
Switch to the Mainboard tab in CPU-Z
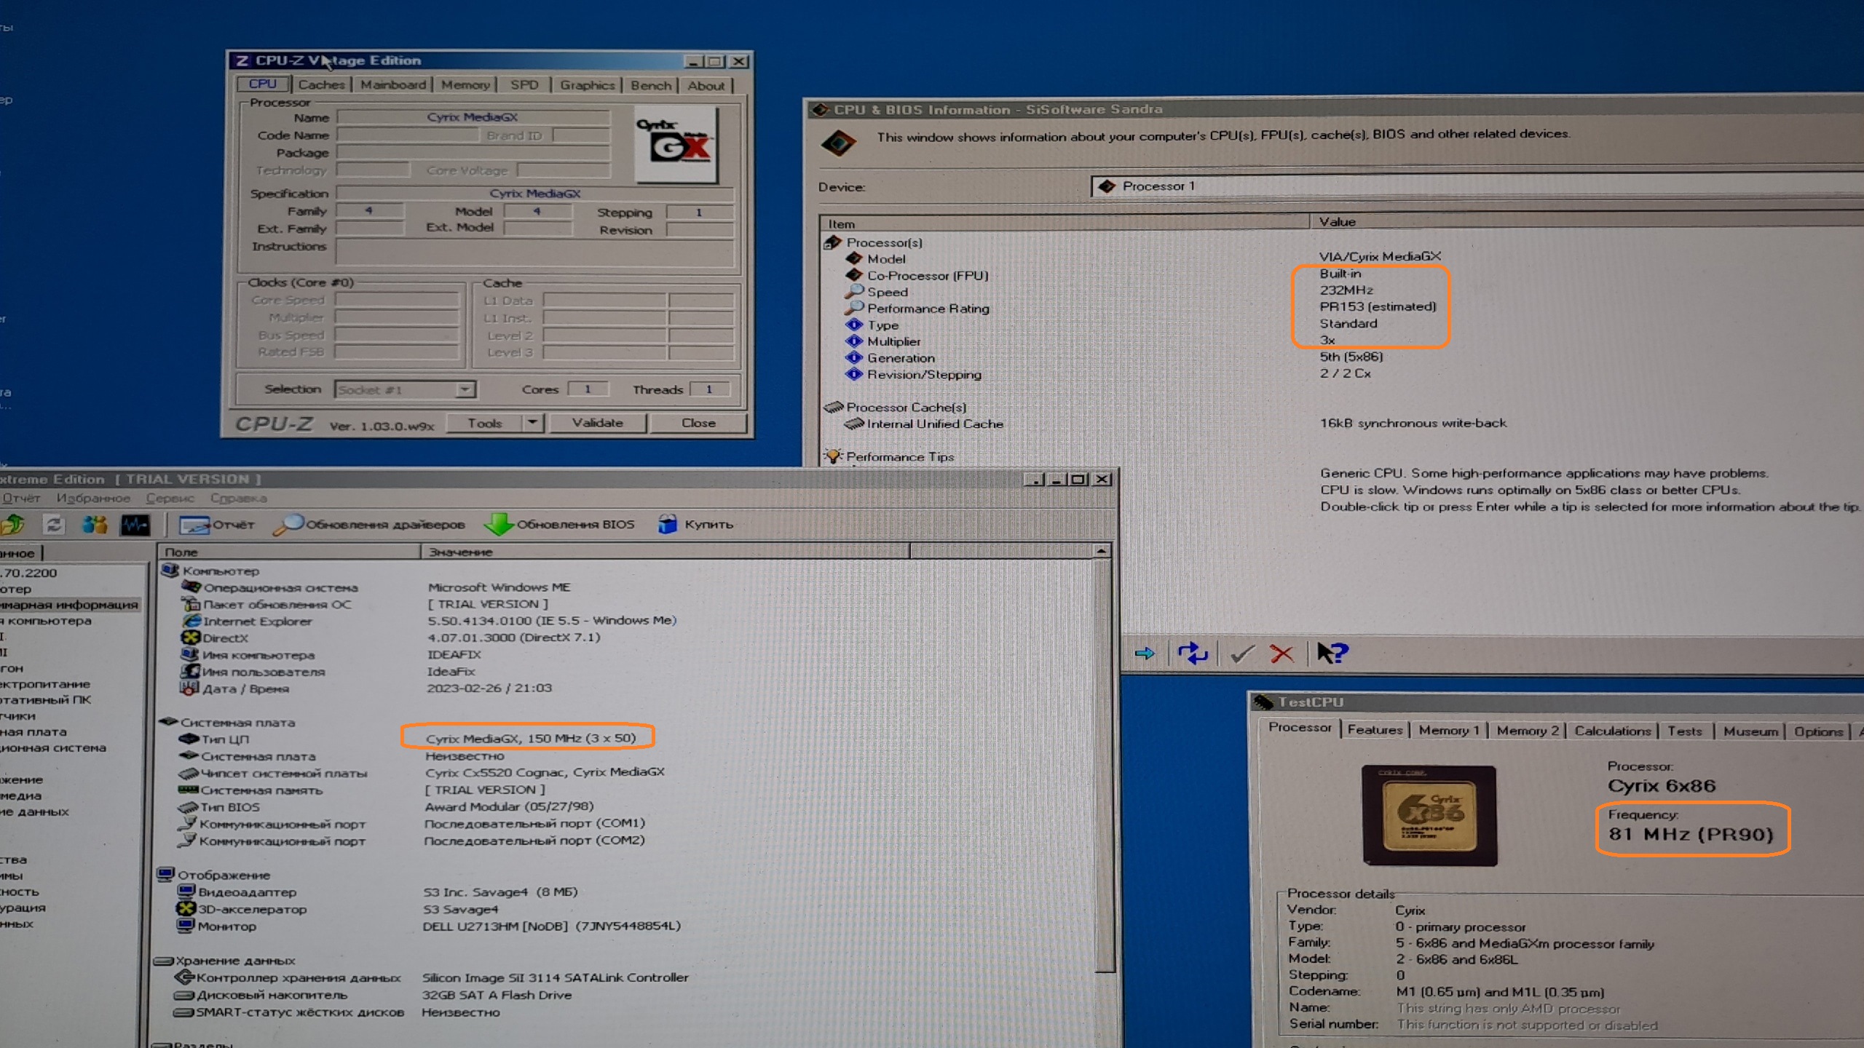(393, 85)
